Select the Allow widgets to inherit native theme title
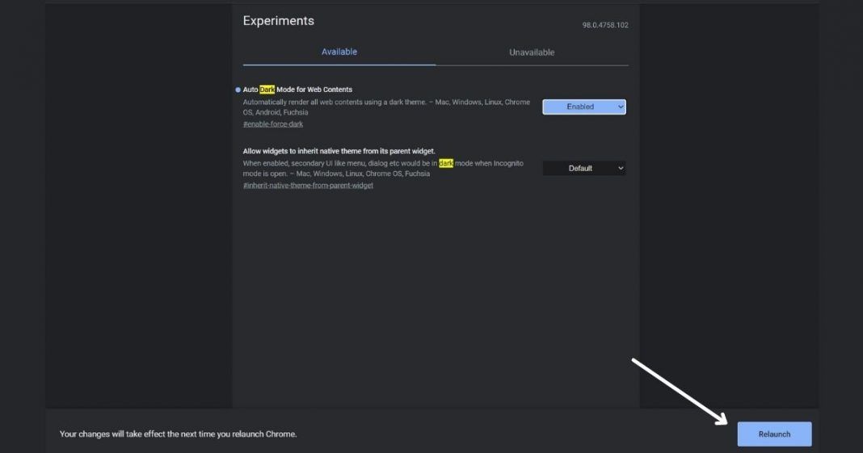The image size is (863, 453). [x=339, y=151]
